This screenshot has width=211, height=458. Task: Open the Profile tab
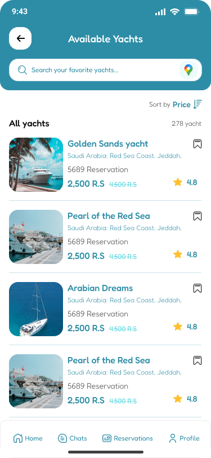click(x=184, y=438)
